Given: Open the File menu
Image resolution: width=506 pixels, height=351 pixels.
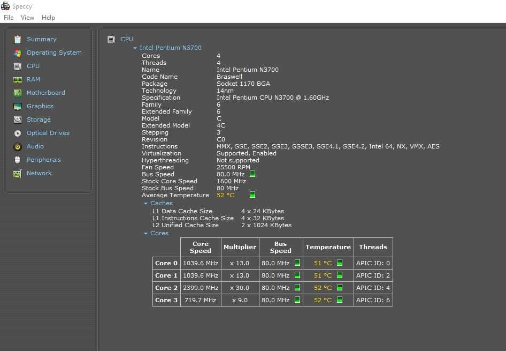Looking at the screenshot, I should coord(9,18).
